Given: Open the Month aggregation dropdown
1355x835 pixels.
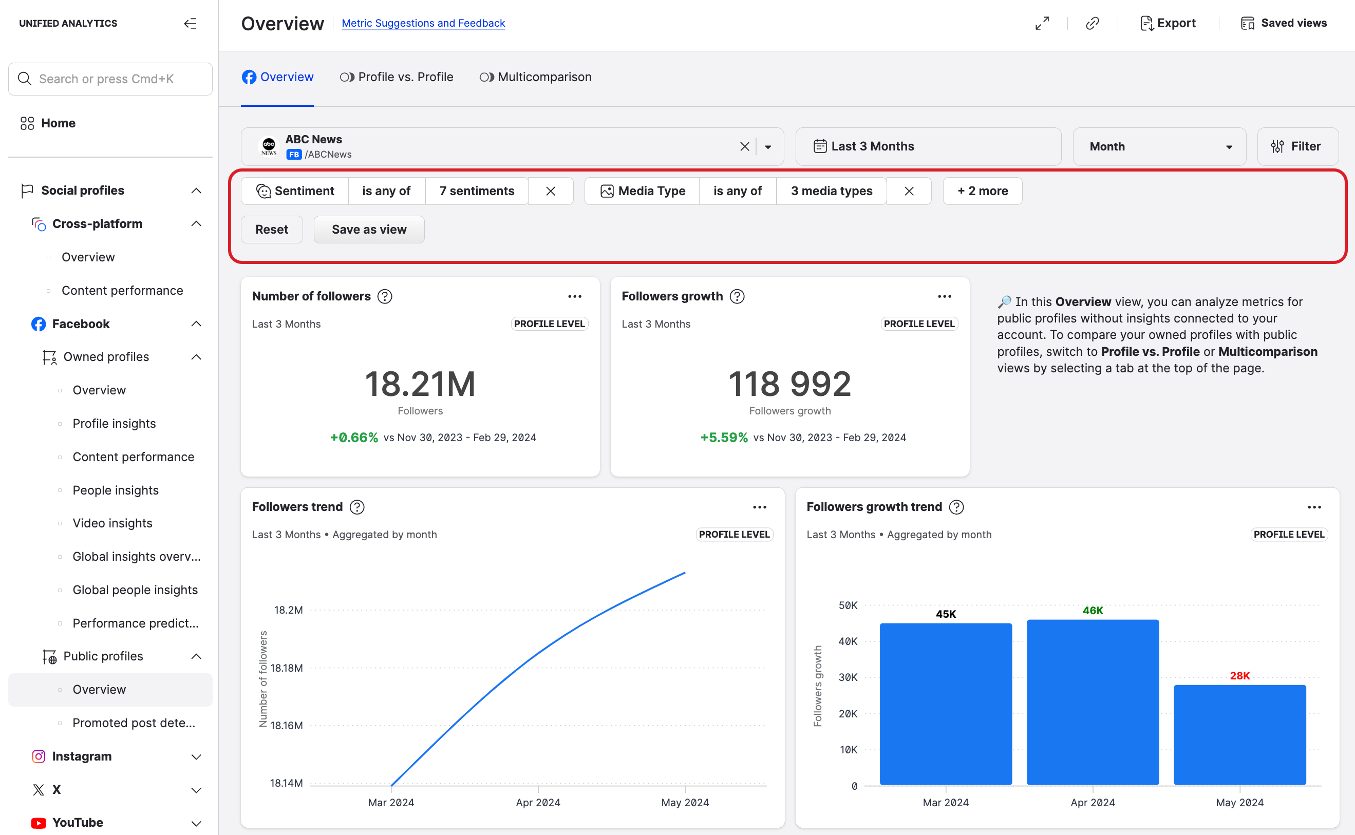Looking at the screenshot, I should 1159,146.
